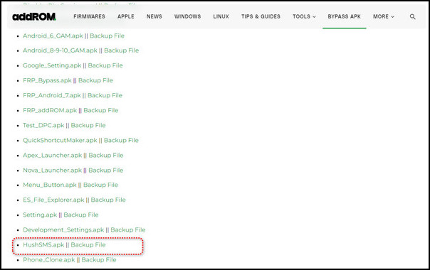Navigate to the NEWS section
430x270 pixels.
coord(154,16)
